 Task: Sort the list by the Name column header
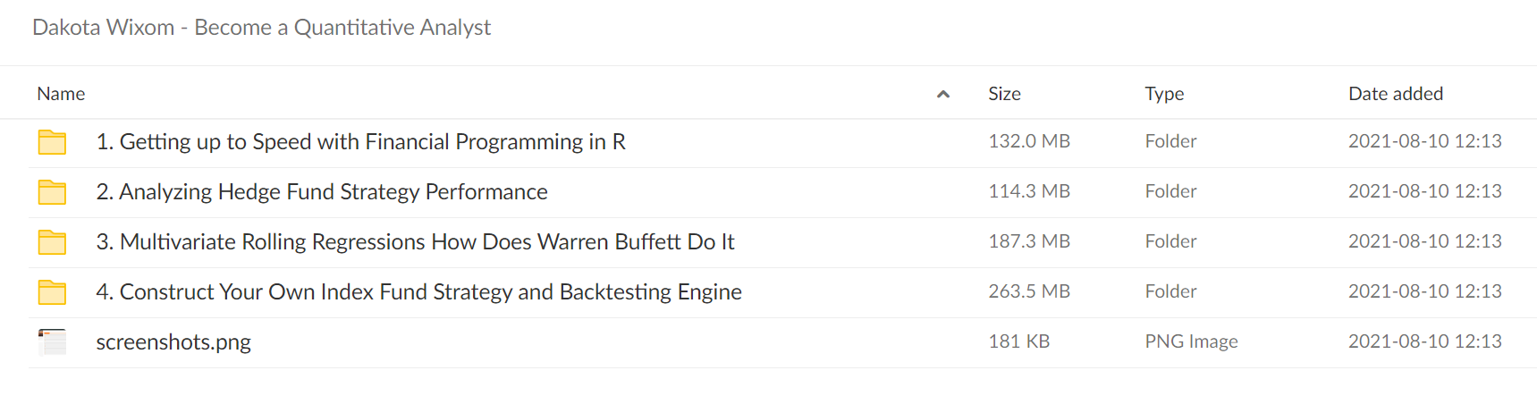(x=61, y=94)
